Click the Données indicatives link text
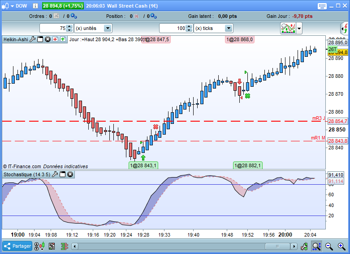The image size is (350, 254). (x=65, y=166)
